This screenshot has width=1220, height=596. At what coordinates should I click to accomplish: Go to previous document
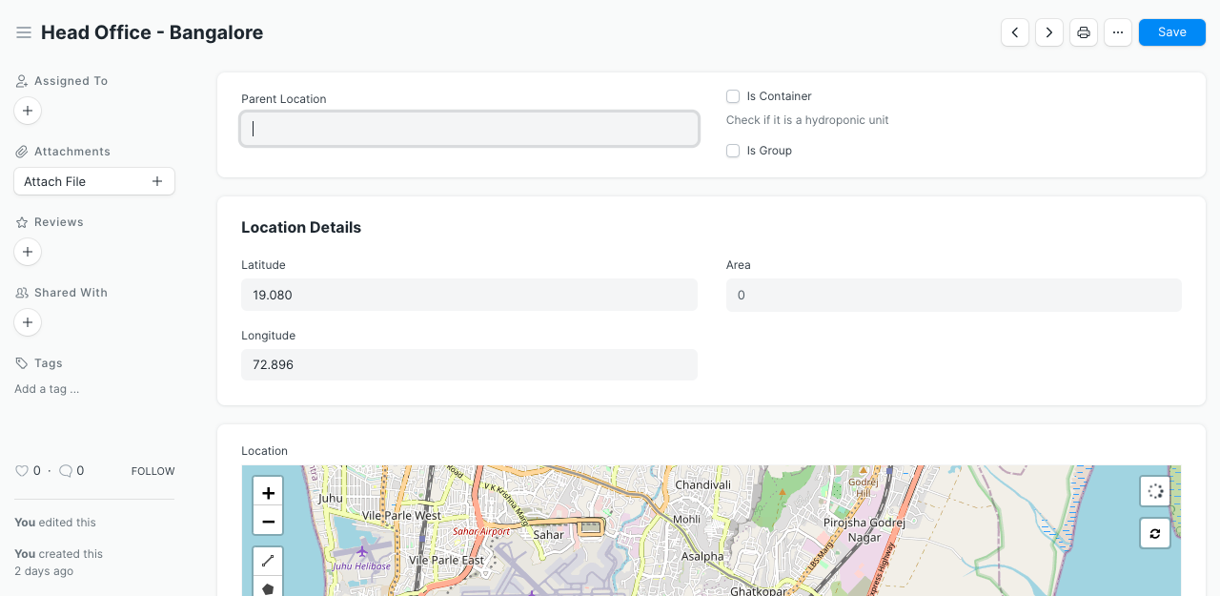click(1015, 32)
